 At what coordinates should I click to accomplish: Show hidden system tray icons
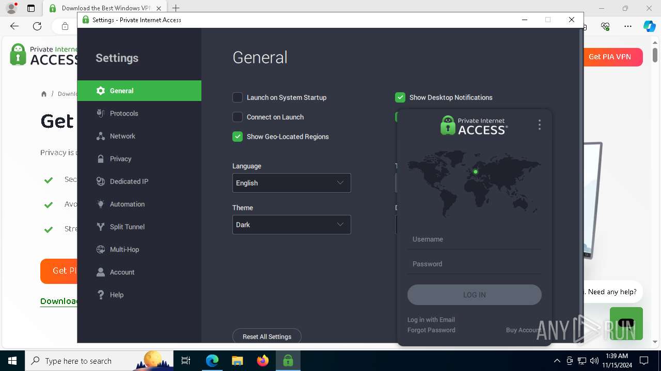tap(557, 361)
